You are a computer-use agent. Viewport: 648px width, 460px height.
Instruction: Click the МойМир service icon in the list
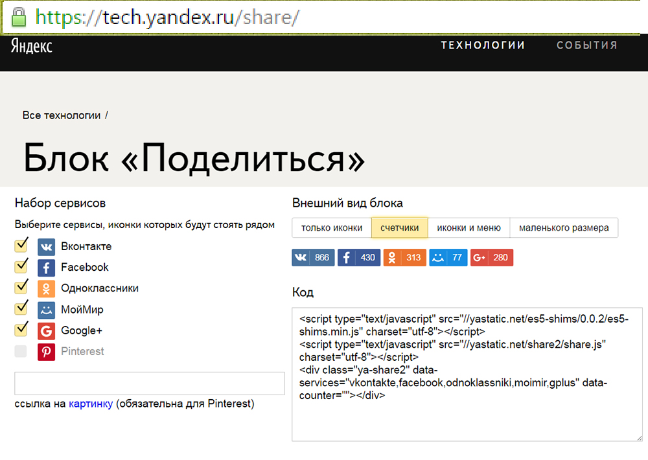click(x=46, y=310)
